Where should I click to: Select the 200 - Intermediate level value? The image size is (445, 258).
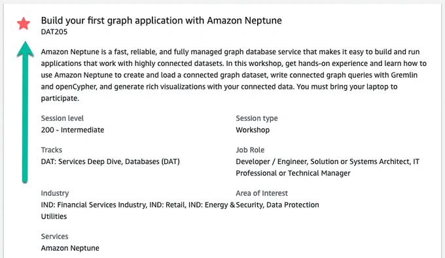click(73, 130)
